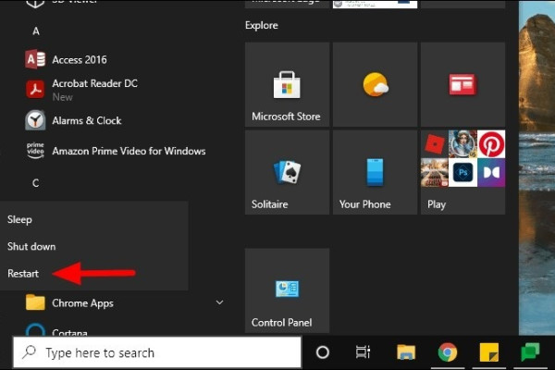This screenshot has width=555, height=370.
Task: Click the Explore group heading
Action: coord(262,25)
